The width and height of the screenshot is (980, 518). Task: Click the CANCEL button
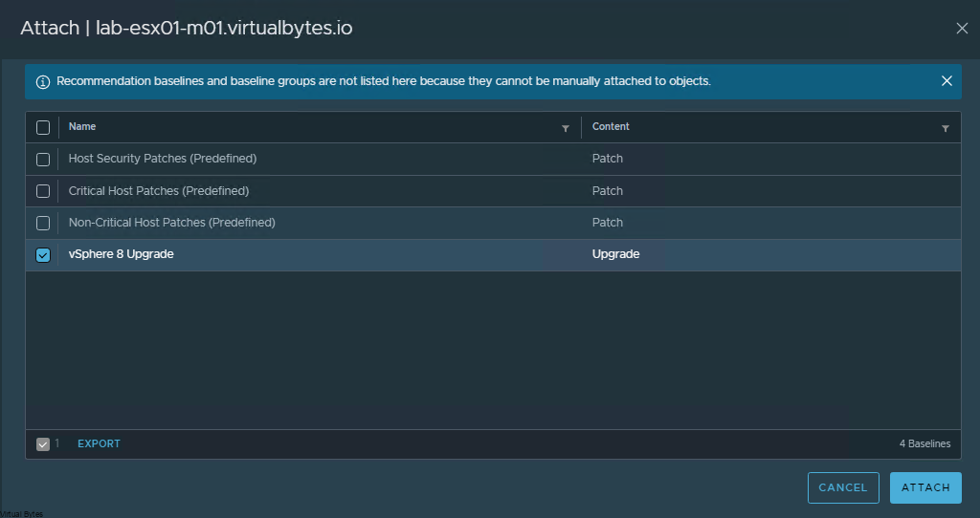coord(843,487)
